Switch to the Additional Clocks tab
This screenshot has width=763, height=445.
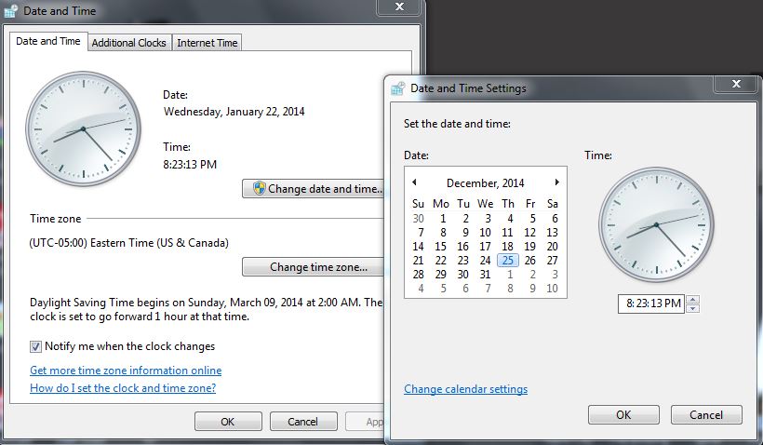coord(129,43)
